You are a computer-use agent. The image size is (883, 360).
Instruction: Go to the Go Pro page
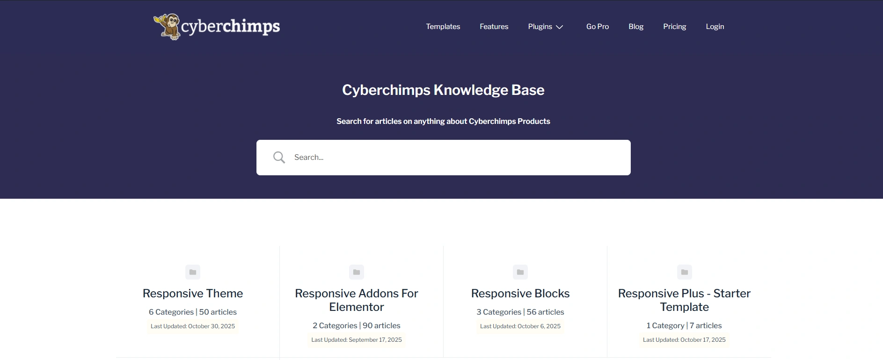point(598,27)
